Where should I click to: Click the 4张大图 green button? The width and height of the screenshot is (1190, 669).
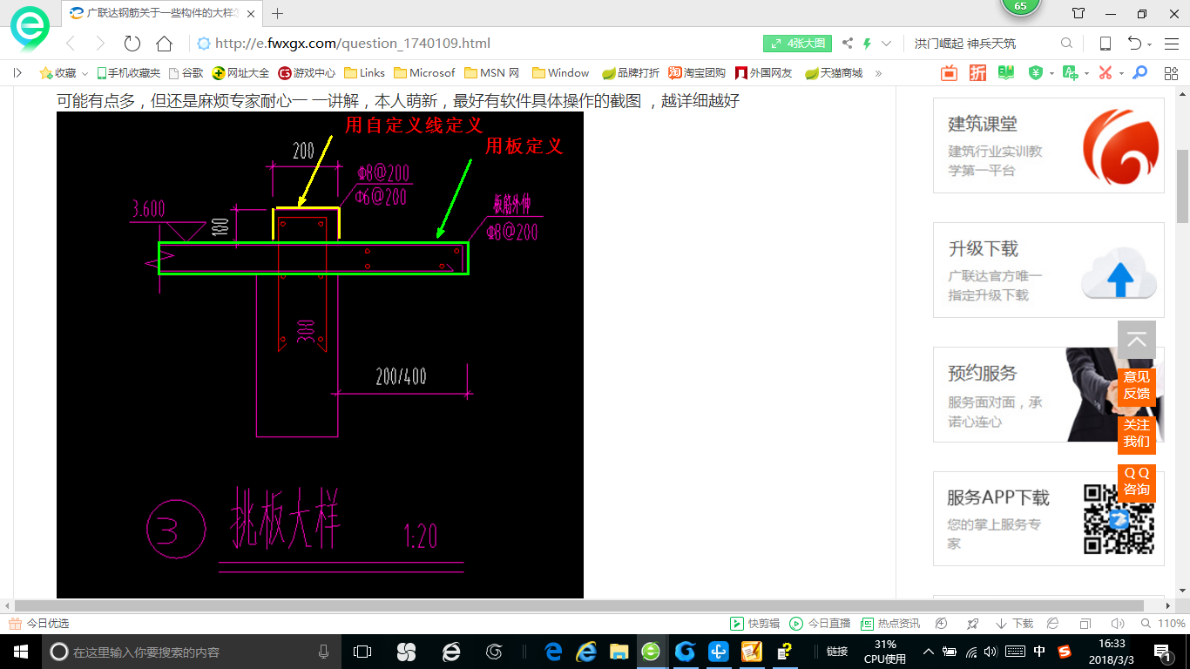point(798,44)
